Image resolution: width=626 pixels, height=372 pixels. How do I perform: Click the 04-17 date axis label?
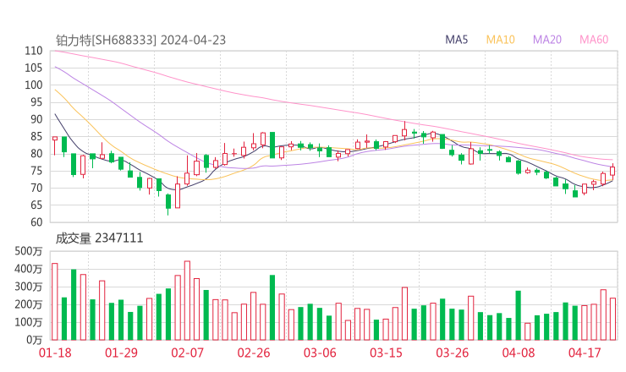(585, 353)
